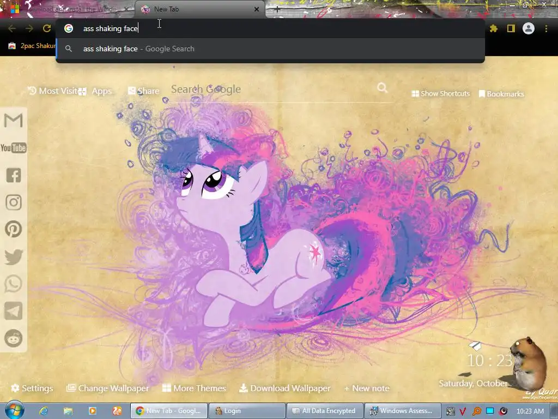558x419 pixels.
Task: Open the Chrome three-dot menu
Action: 546,28
